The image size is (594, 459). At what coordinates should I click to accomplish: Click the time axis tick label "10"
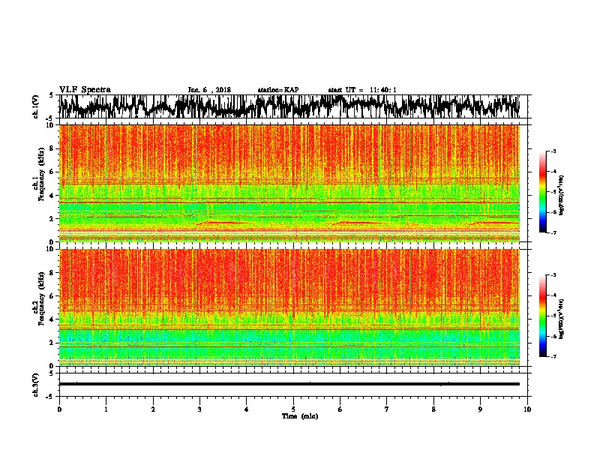(527, 409)
